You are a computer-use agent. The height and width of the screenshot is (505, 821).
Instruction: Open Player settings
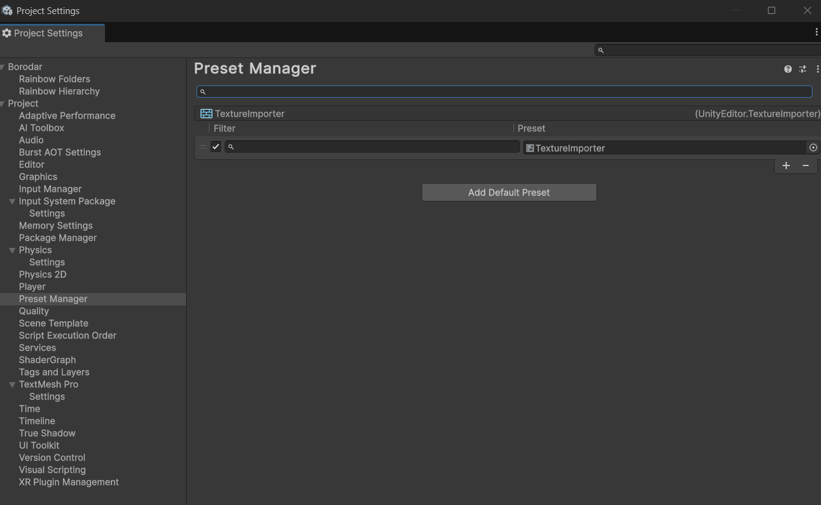click(32, 286)
